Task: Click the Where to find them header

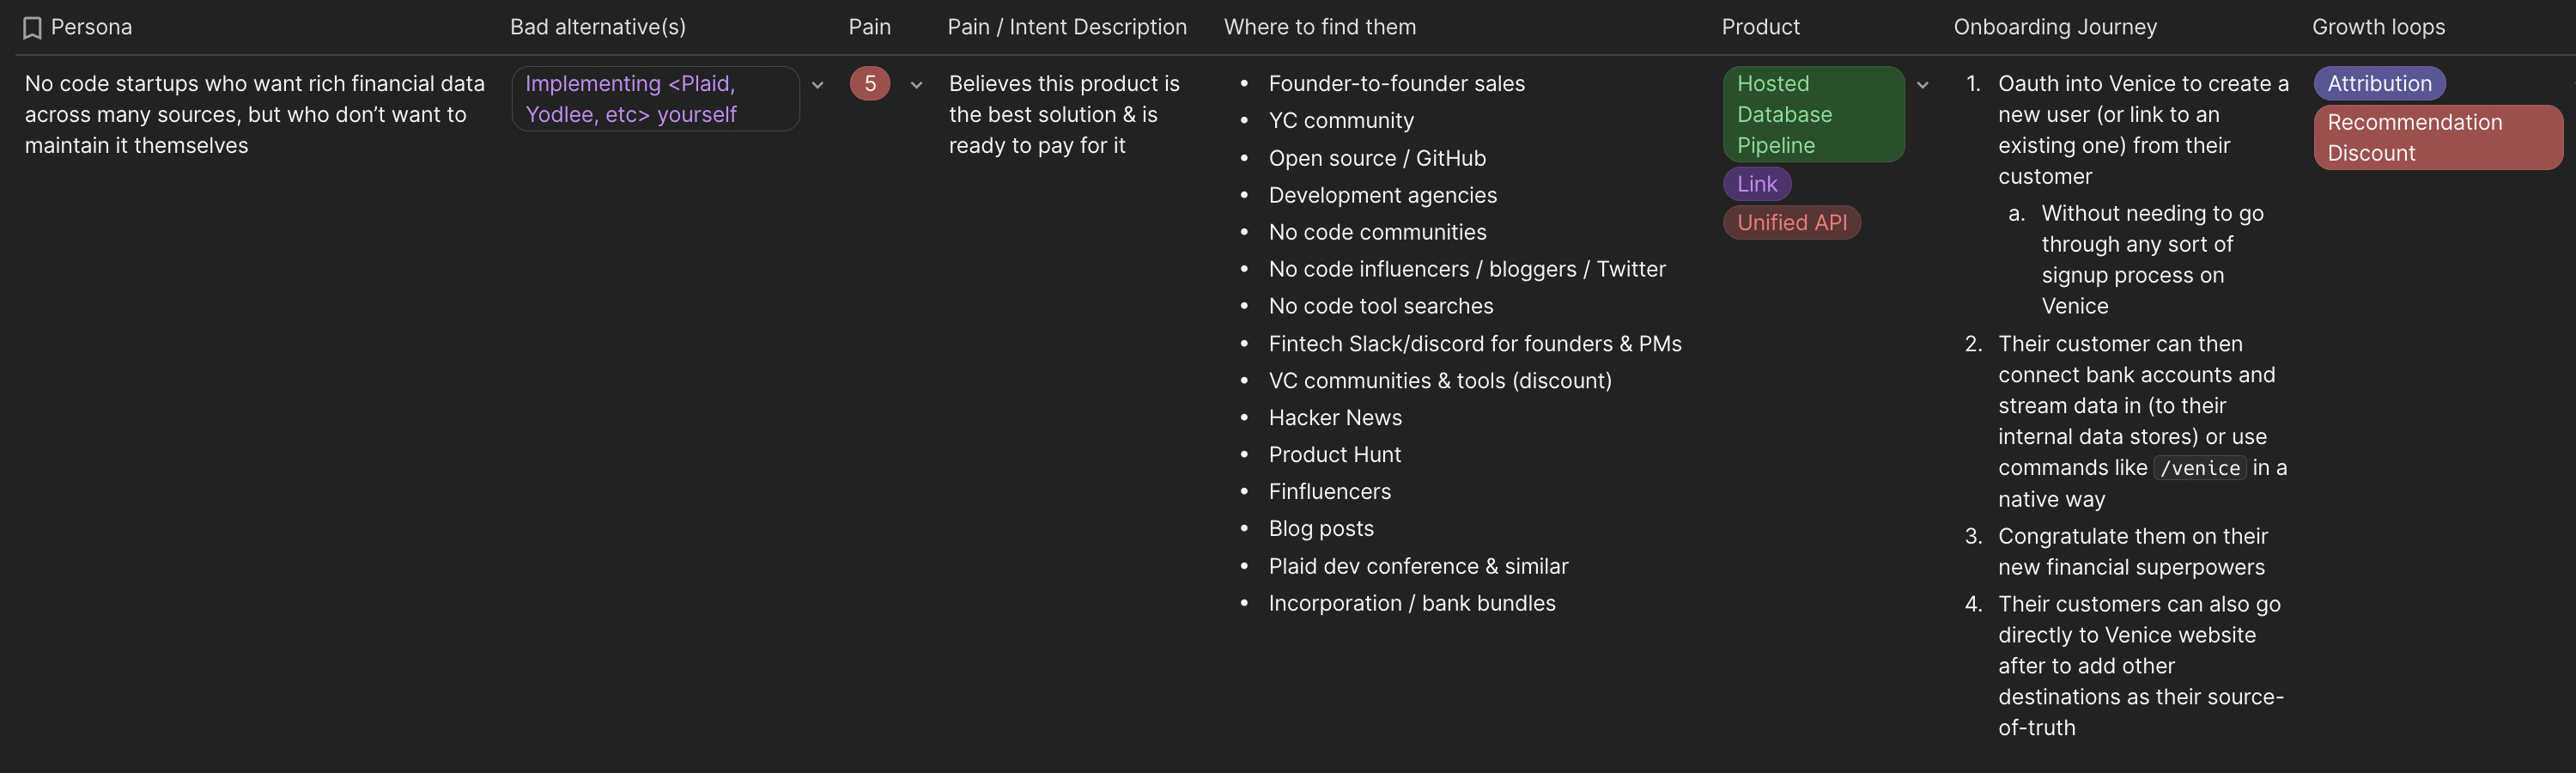Action: [1318, 27]
